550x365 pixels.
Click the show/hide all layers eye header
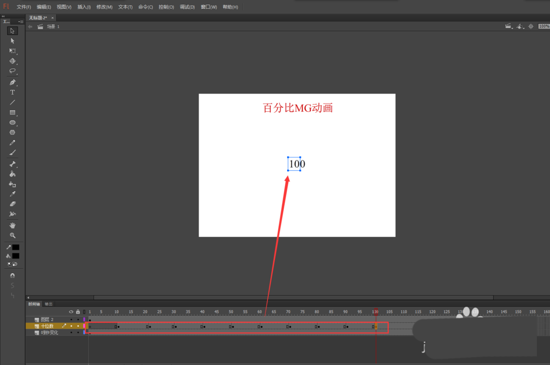71,312
